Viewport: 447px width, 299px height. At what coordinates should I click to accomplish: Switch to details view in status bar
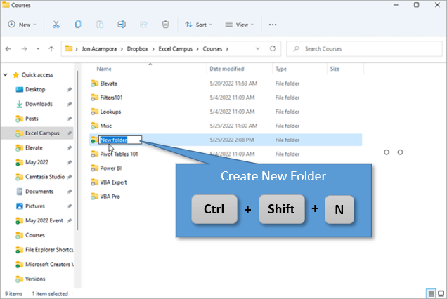(x=430, y=293)
